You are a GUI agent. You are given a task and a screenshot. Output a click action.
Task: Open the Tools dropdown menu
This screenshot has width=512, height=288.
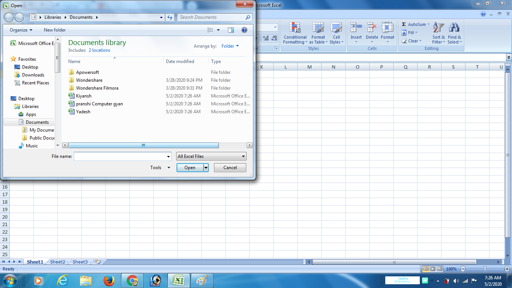160,168
